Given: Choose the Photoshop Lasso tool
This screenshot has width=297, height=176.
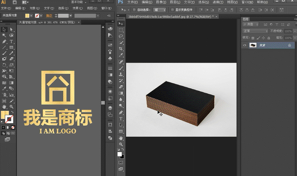Looking at the screenshot, I should (x=121, y=36).
